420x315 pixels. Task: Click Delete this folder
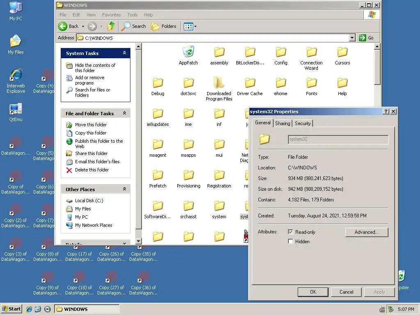(91, 170)
